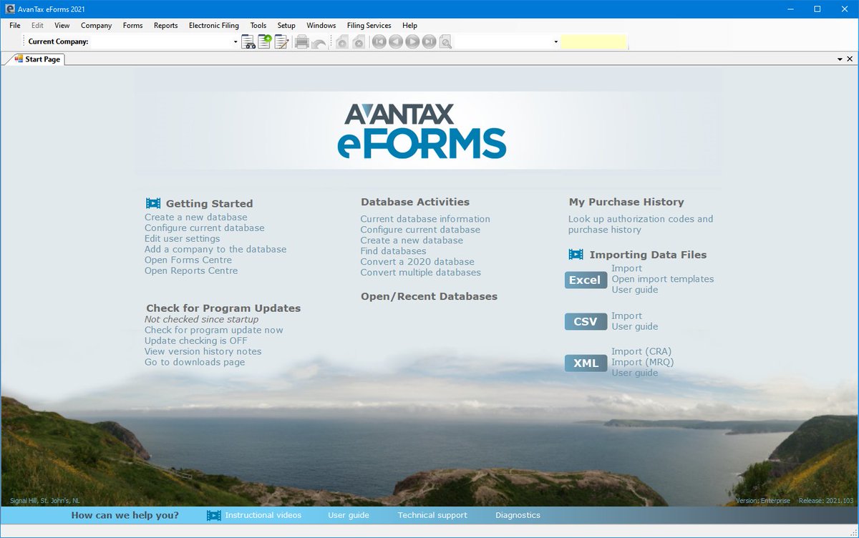
Task: Open the Tools menu
Action: tap(258, 25)
